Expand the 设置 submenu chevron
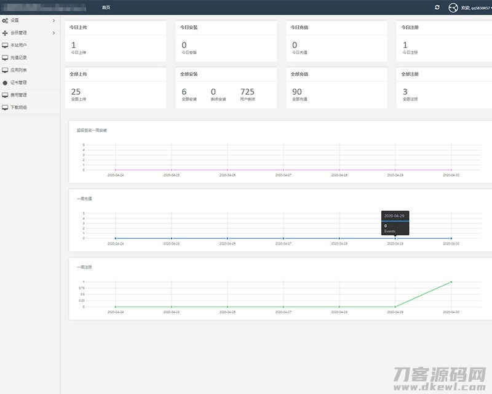Viewport: 492px width, 394px height. [x=53, y=20]
